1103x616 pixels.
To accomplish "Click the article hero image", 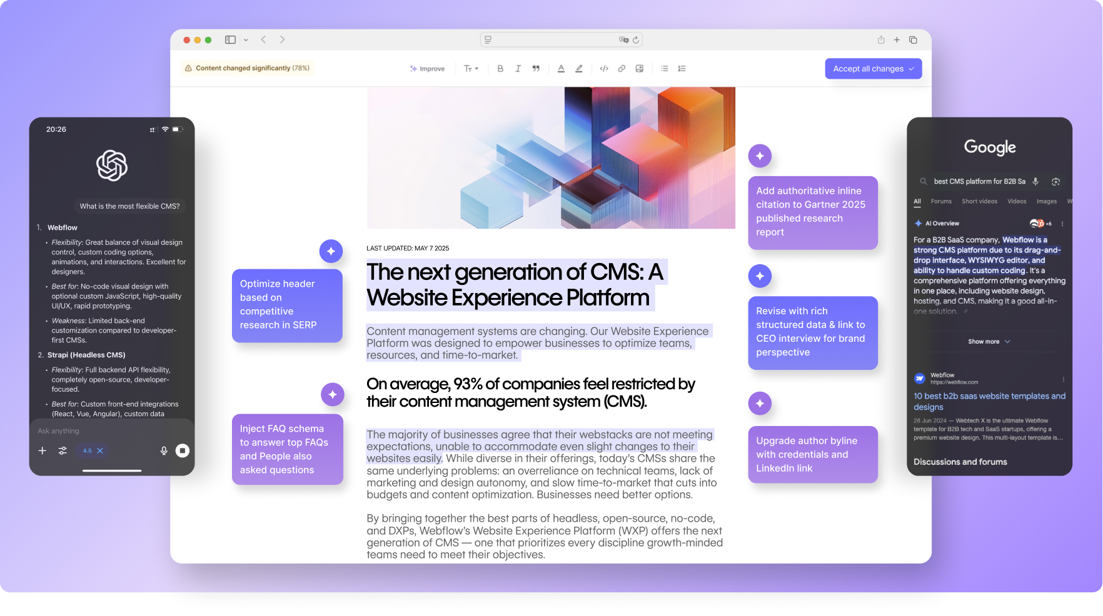I will pos(551,158).
